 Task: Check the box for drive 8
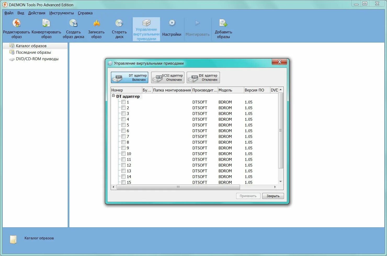point(123,142)
